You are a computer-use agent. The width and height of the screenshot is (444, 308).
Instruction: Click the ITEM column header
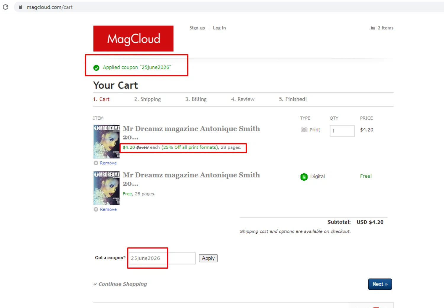98,118
